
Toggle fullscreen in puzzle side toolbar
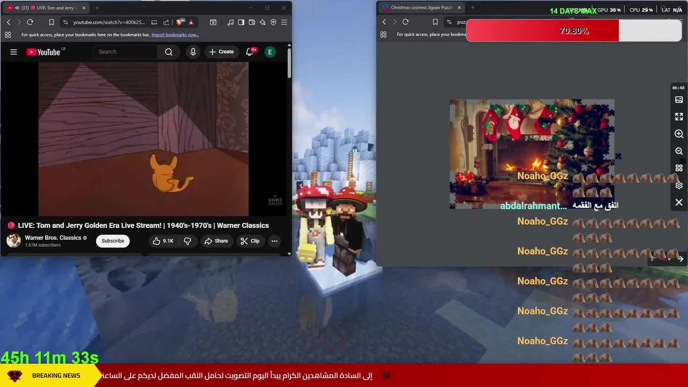679,117
